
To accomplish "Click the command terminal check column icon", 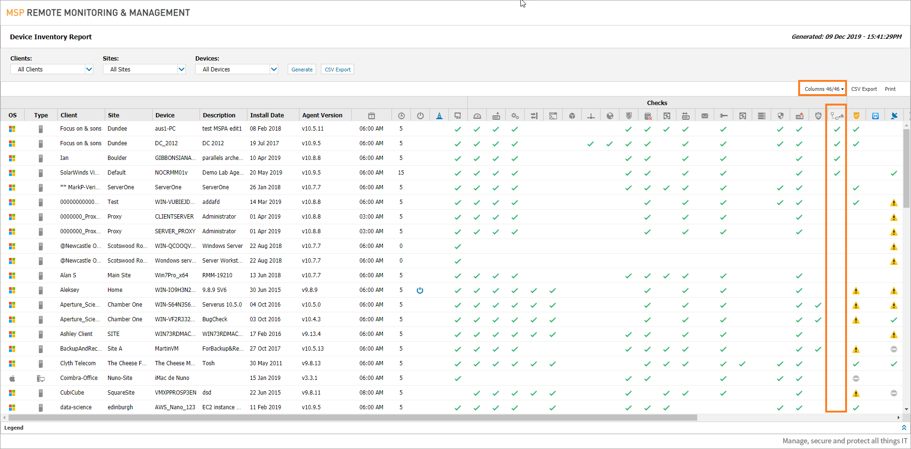I will pos(553,115).
